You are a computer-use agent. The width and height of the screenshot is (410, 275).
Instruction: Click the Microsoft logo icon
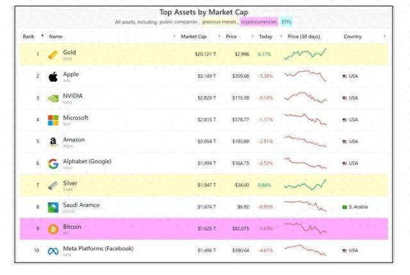[x=53, y=120]
